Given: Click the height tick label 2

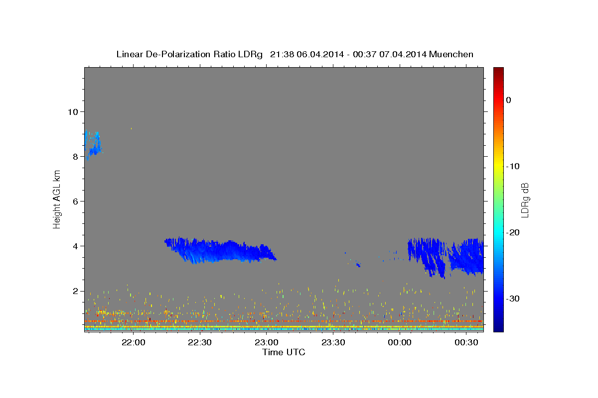Looking at the screenshot, I should 75,291.
